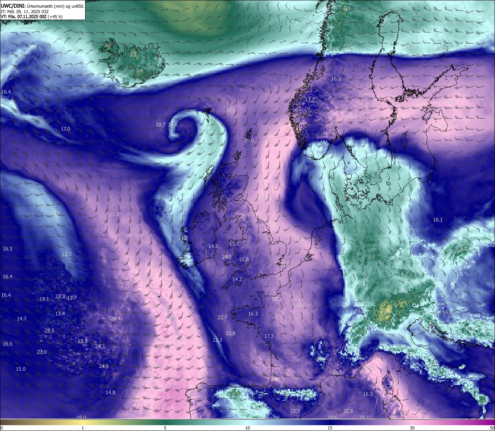Click the 27.1 value north of Scotland
Screen dimensions: 495x431
(230, 111)
